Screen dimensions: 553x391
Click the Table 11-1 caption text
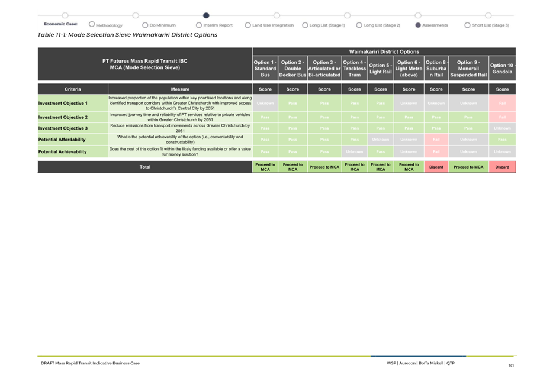coord(127,35)
